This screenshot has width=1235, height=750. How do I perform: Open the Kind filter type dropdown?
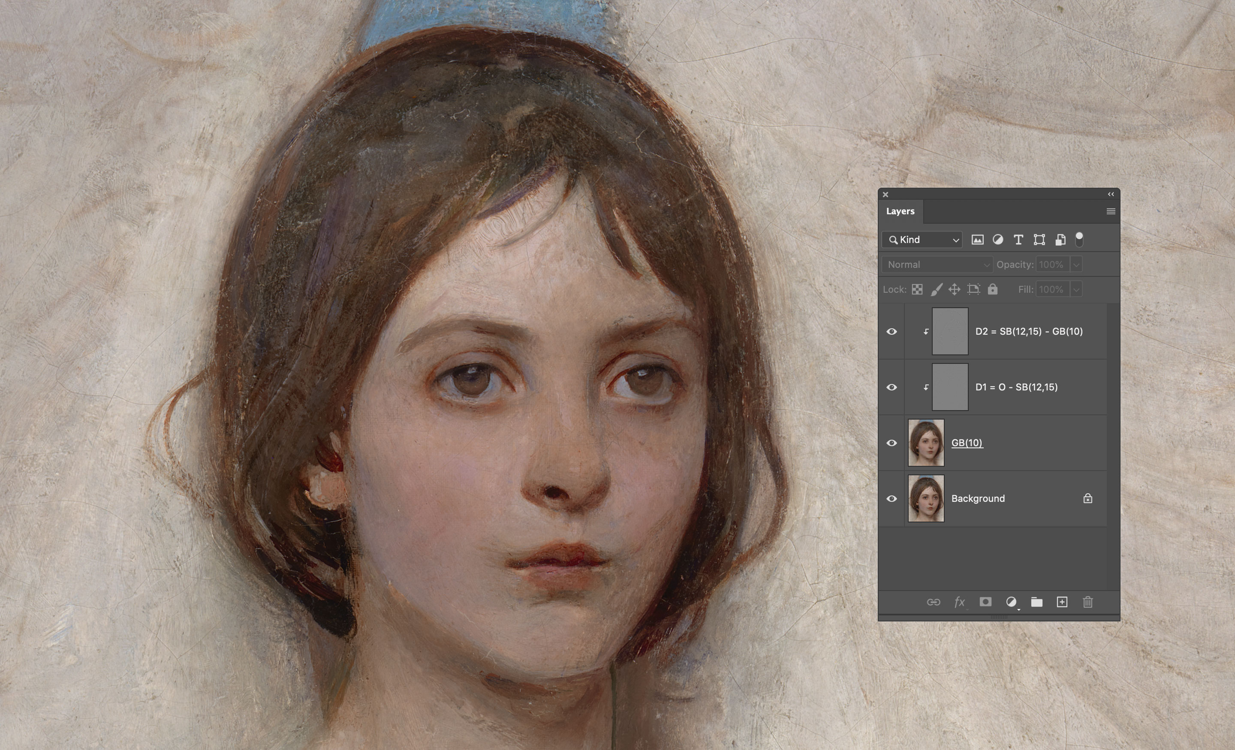pos(922,240)
